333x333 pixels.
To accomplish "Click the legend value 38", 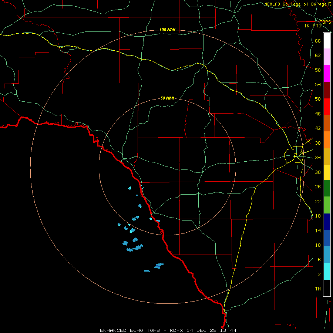I will coord(318,143).
